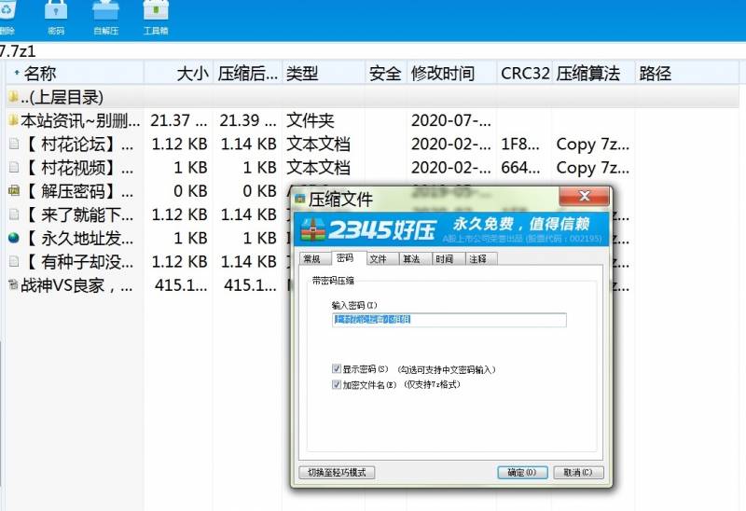Select the ..(上层目录) row name
Viewport: 746px width, 511px height.
coord(62,97)
